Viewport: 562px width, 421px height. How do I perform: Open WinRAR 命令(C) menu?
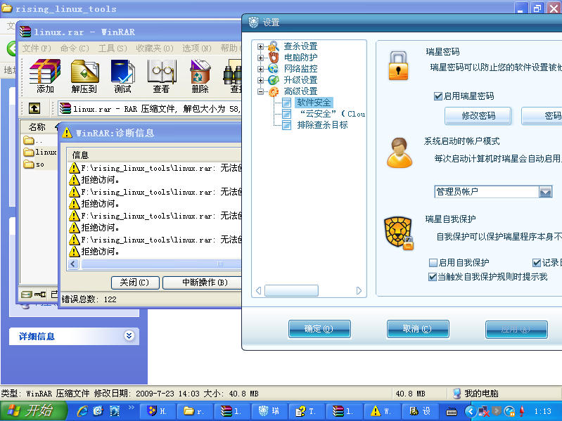(75, 48)
